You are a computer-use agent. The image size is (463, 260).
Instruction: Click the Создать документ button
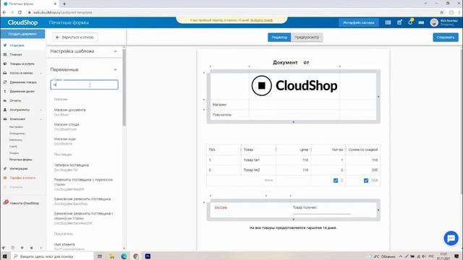coord(22,34)
